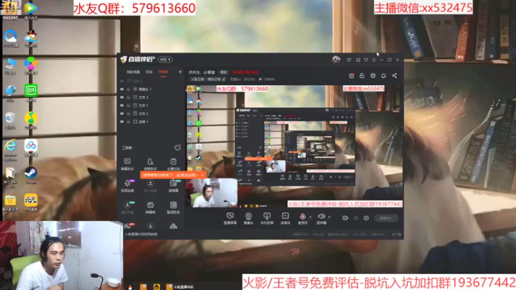The width and height of the screenshot is (516, 290).
Task: Add a 多媒体 multimedia source
Action: 285,218
